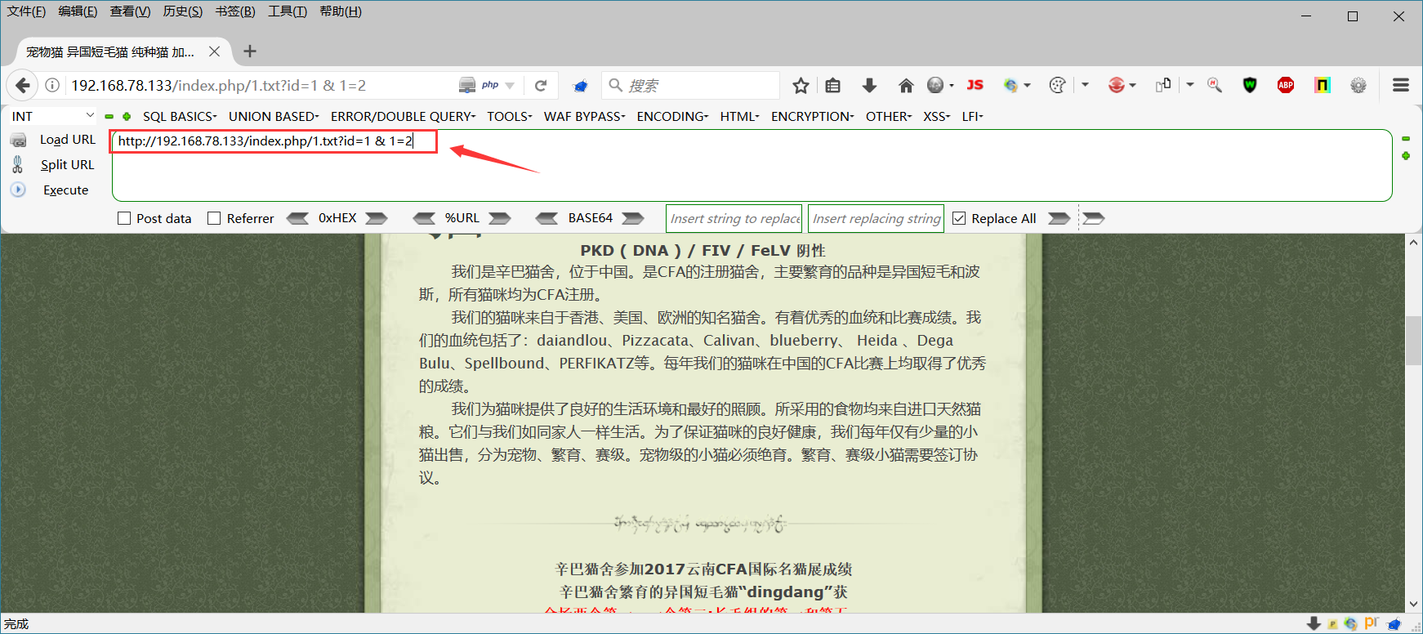The width and height of the screenshot is (1423, 634).
Task: Expand the XSS dropdown
Action: 937,117
